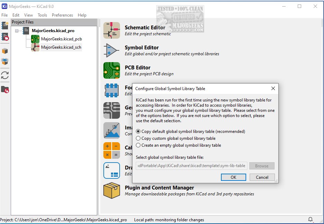Select Create an empty global symbol library table
The width and height of the screenshot is (324, 224).
pos(178,145)
